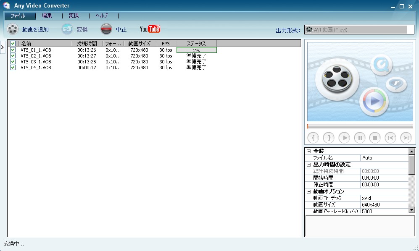Uncheck the VTS_03_1.VOB checkbox

point(13,62)
